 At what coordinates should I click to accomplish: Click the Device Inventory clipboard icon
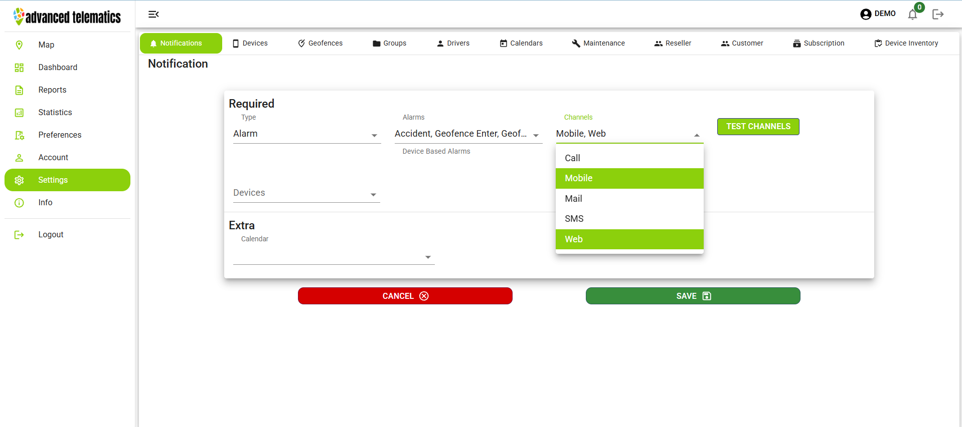point(878,44)
